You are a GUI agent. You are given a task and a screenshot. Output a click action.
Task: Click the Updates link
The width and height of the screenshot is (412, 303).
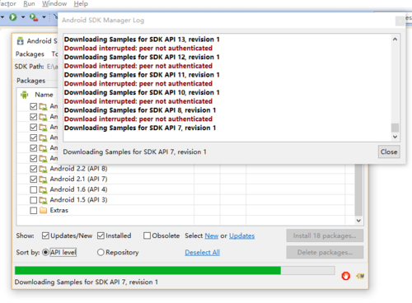pyautogui.click(x=241, y=235)
